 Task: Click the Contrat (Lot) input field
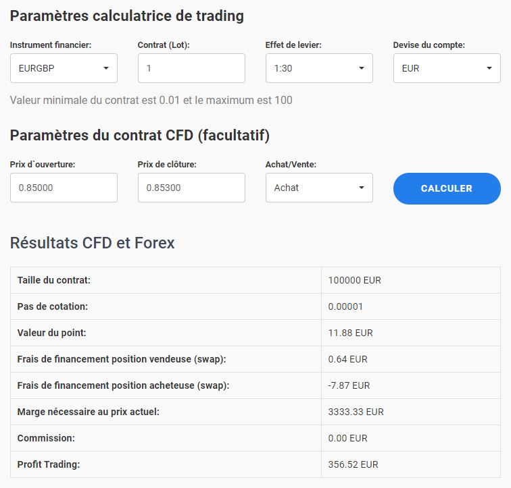point(191,68)
